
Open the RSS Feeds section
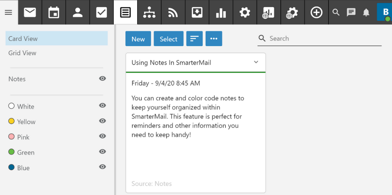173,13
